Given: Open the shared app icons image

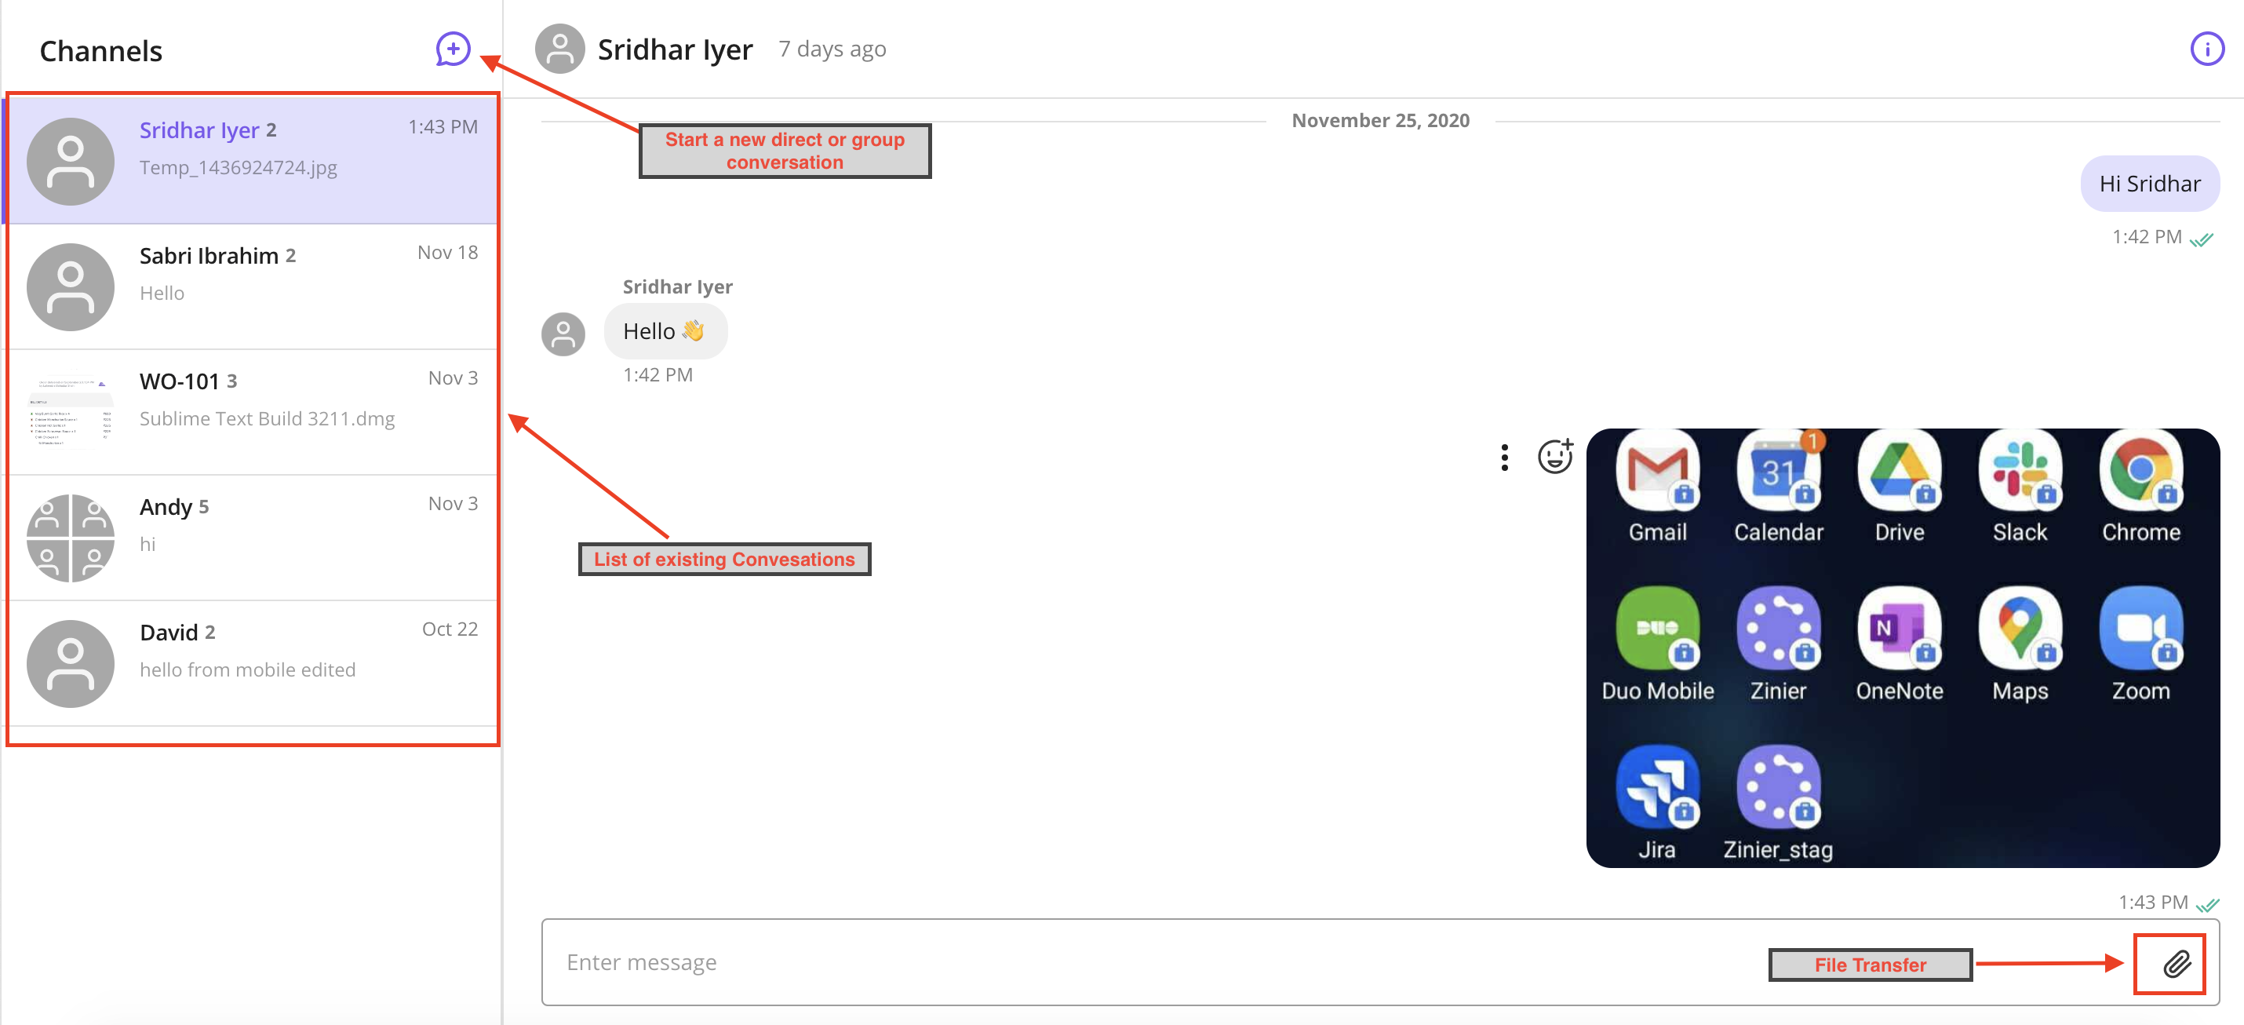Looking at the screenshot, I should coord(1903,647).
